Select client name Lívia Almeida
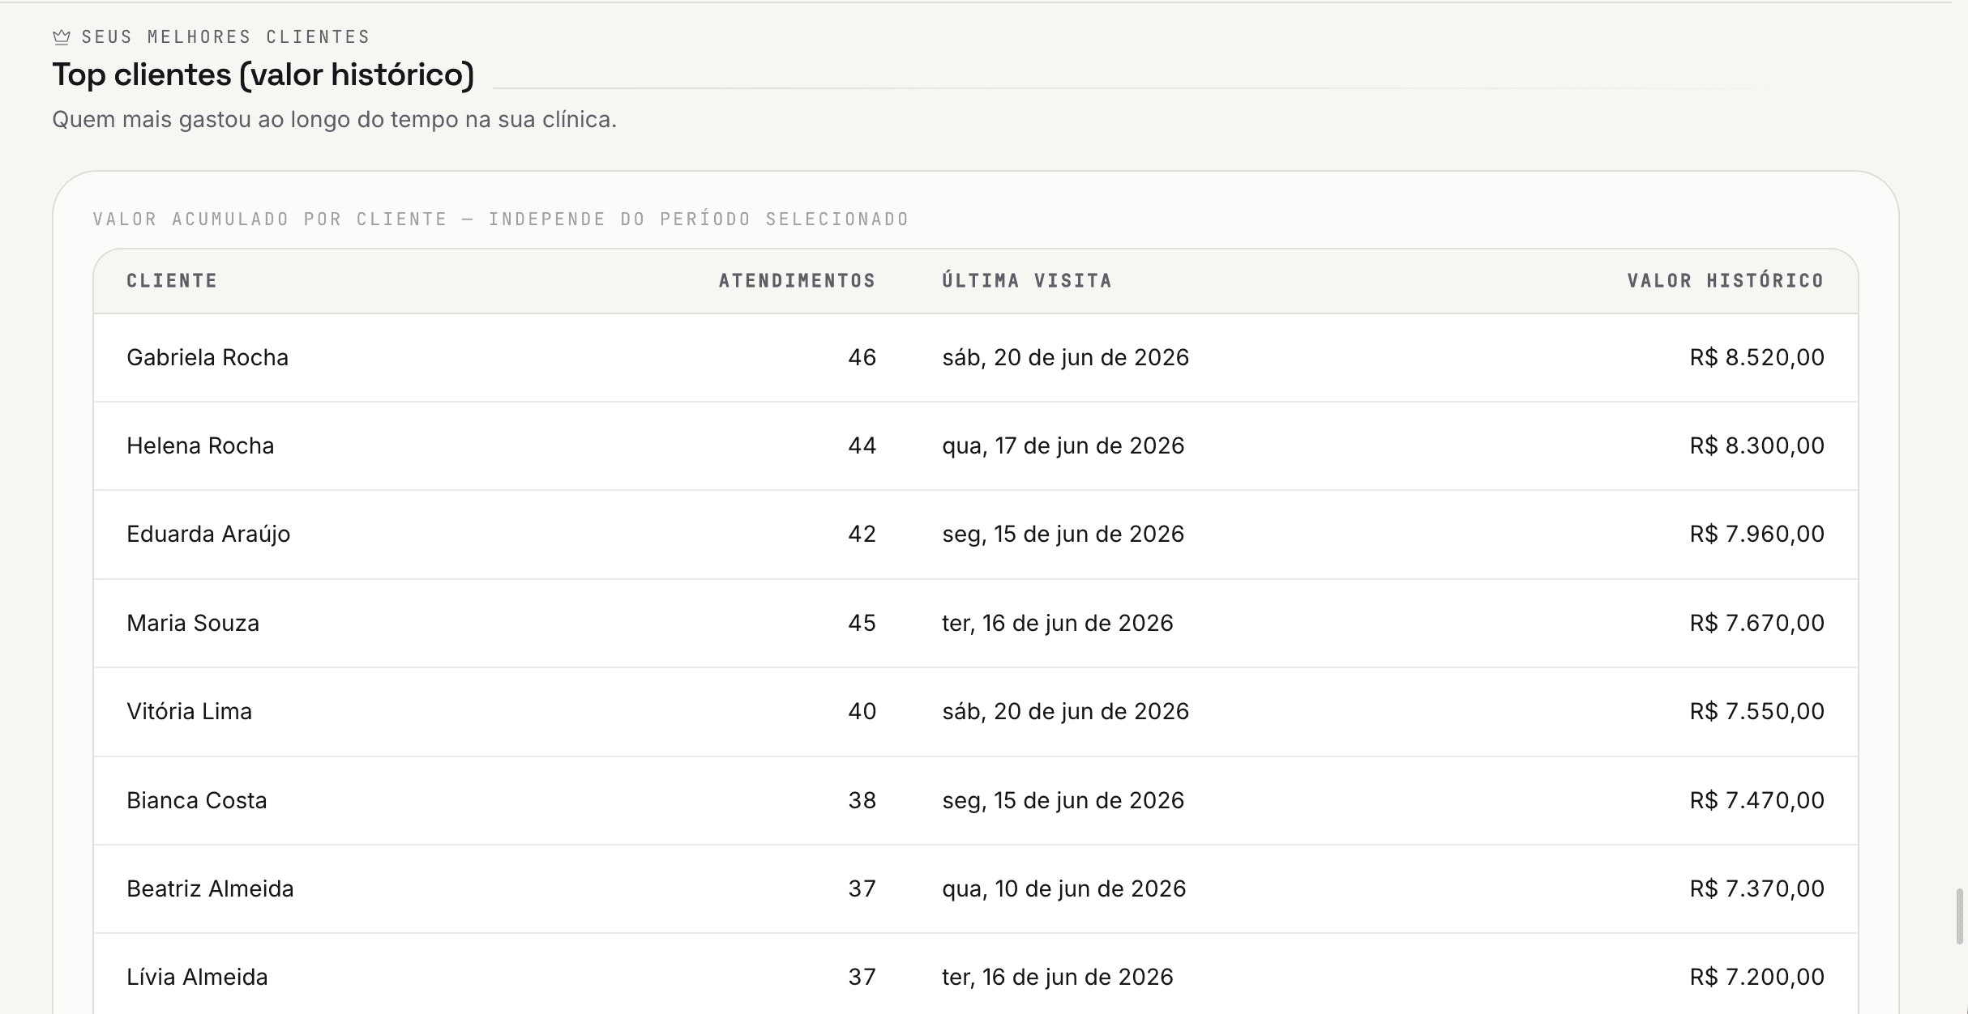 197,977
